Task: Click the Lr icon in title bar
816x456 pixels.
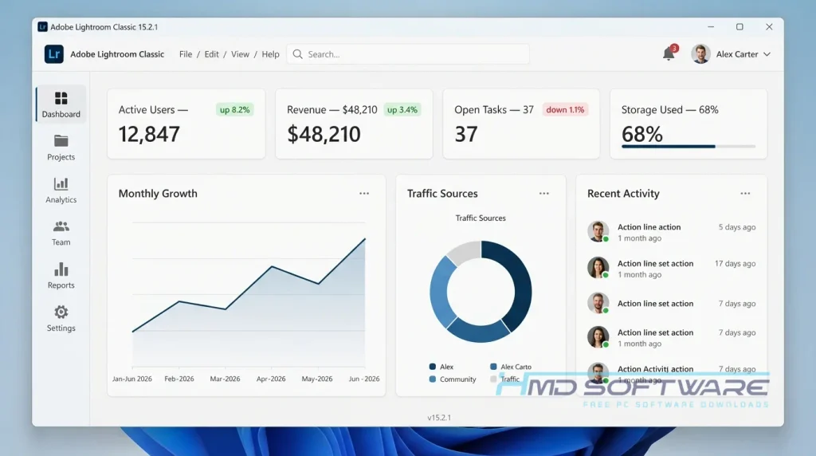Action: pyautogui.click(x=43, y=26)
